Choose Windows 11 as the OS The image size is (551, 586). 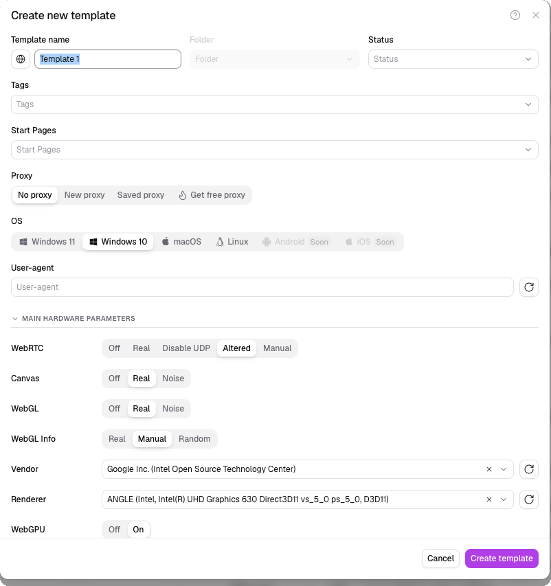pos(47,242)
